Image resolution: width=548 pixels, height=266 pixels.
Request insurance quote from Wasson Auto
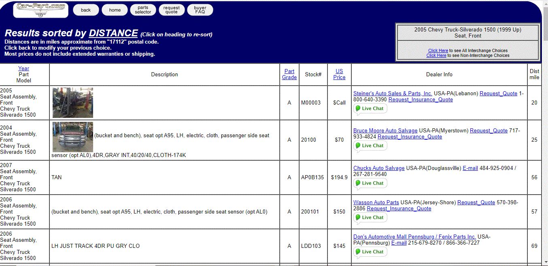pyautogui.click(x=399, y=208)
